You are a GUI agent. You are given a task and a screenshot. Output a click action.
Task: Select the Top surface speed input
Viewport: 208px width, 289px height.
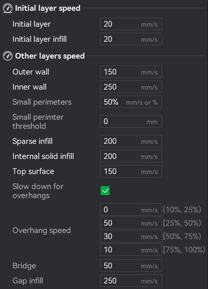click(x=131, y=171)
